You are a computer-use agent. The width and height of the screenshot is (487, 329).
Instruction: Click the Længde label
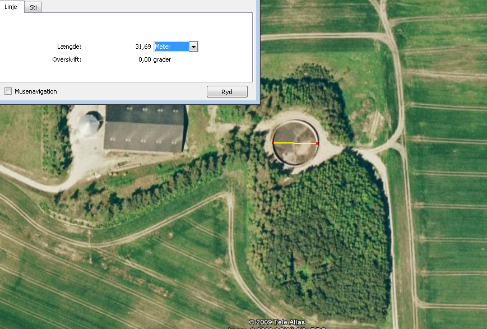69,47
